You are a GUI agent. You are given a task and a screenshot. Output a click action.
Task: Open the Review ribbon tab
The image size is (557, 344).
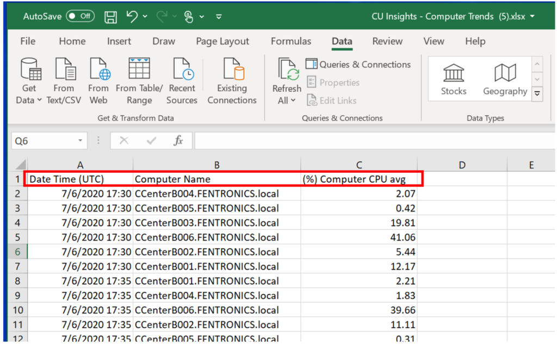click(x=387, y=41)
